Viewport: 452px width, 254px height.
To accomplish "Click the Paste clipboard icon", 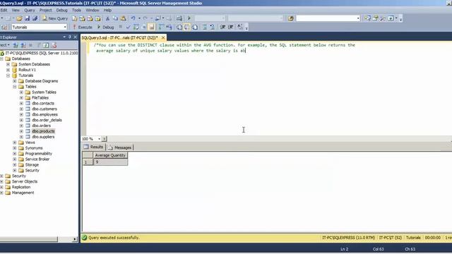I will pyautogui.click(x=123, y=18).
